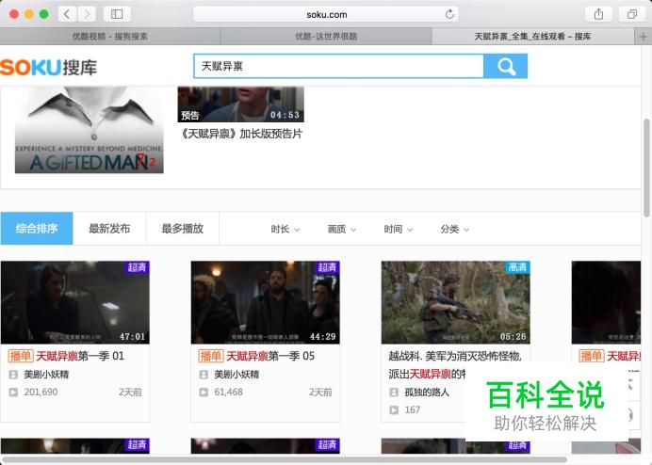The height and width of the screenshot is (465, 652).
Task: Expand the 分类 filter dropdown
Action: (x=455, y=229)
